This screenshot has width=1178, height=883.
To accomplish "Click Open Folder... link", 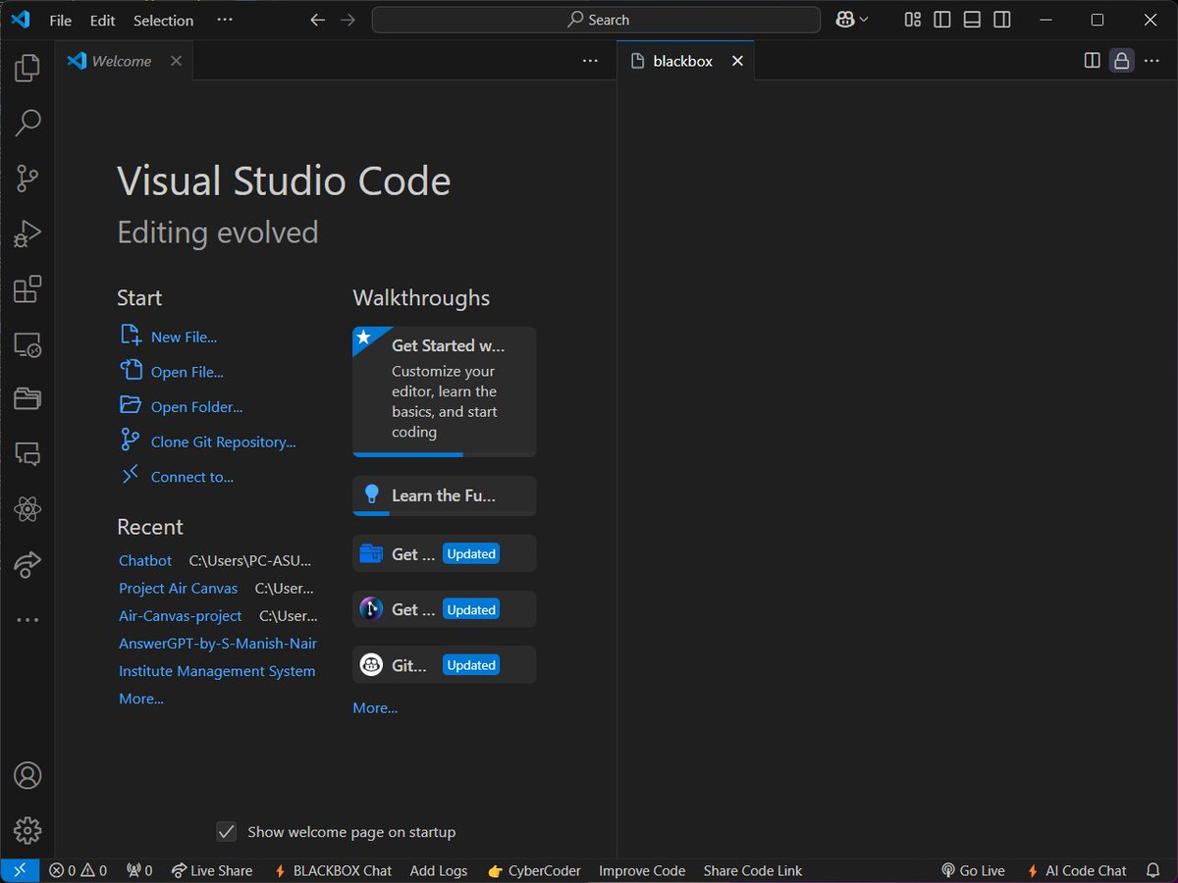I will coord(196,407).
